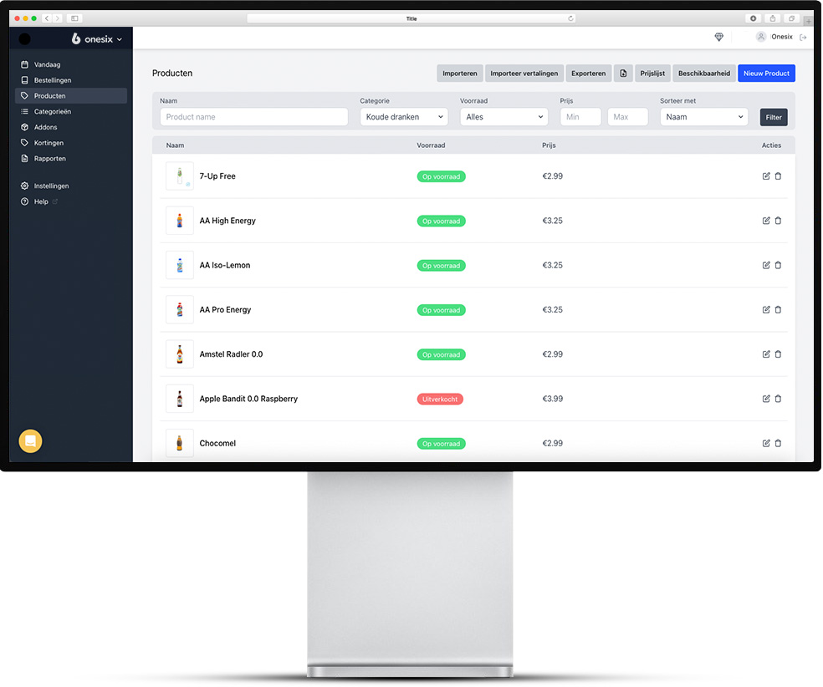The height and width of the screenshot is (687, 823).
Task: Select the Addons cube icon
Action: (x=24, y=127)
